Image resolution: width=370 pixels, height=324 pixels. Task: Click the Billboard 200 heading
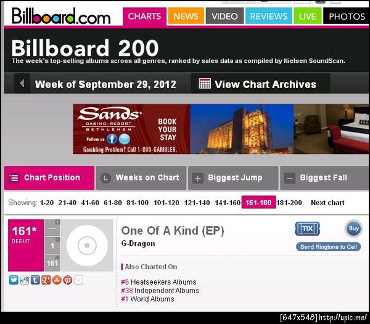click(x=84, y=48)
